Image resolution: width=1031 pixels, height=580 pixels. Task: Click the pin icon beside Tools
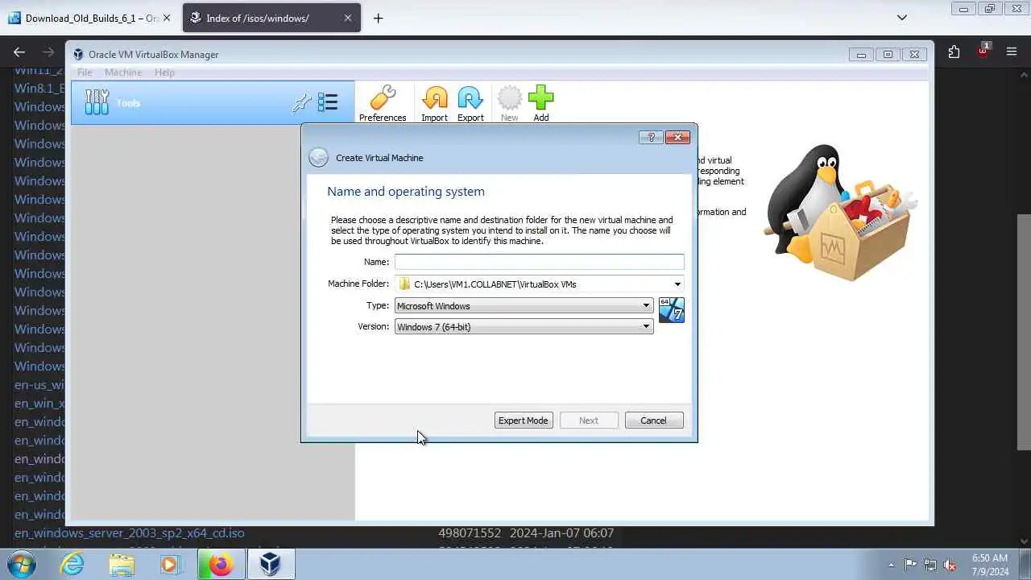pyautogui.click(x=301, y=102)
